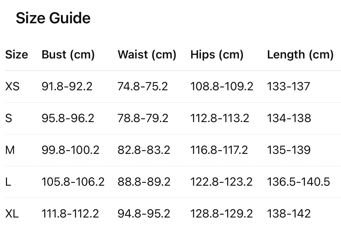Image resolution: width=341 pixels, height=232 pixels.
Task: Select the S size row label
Action: click(x=9, y=118)
